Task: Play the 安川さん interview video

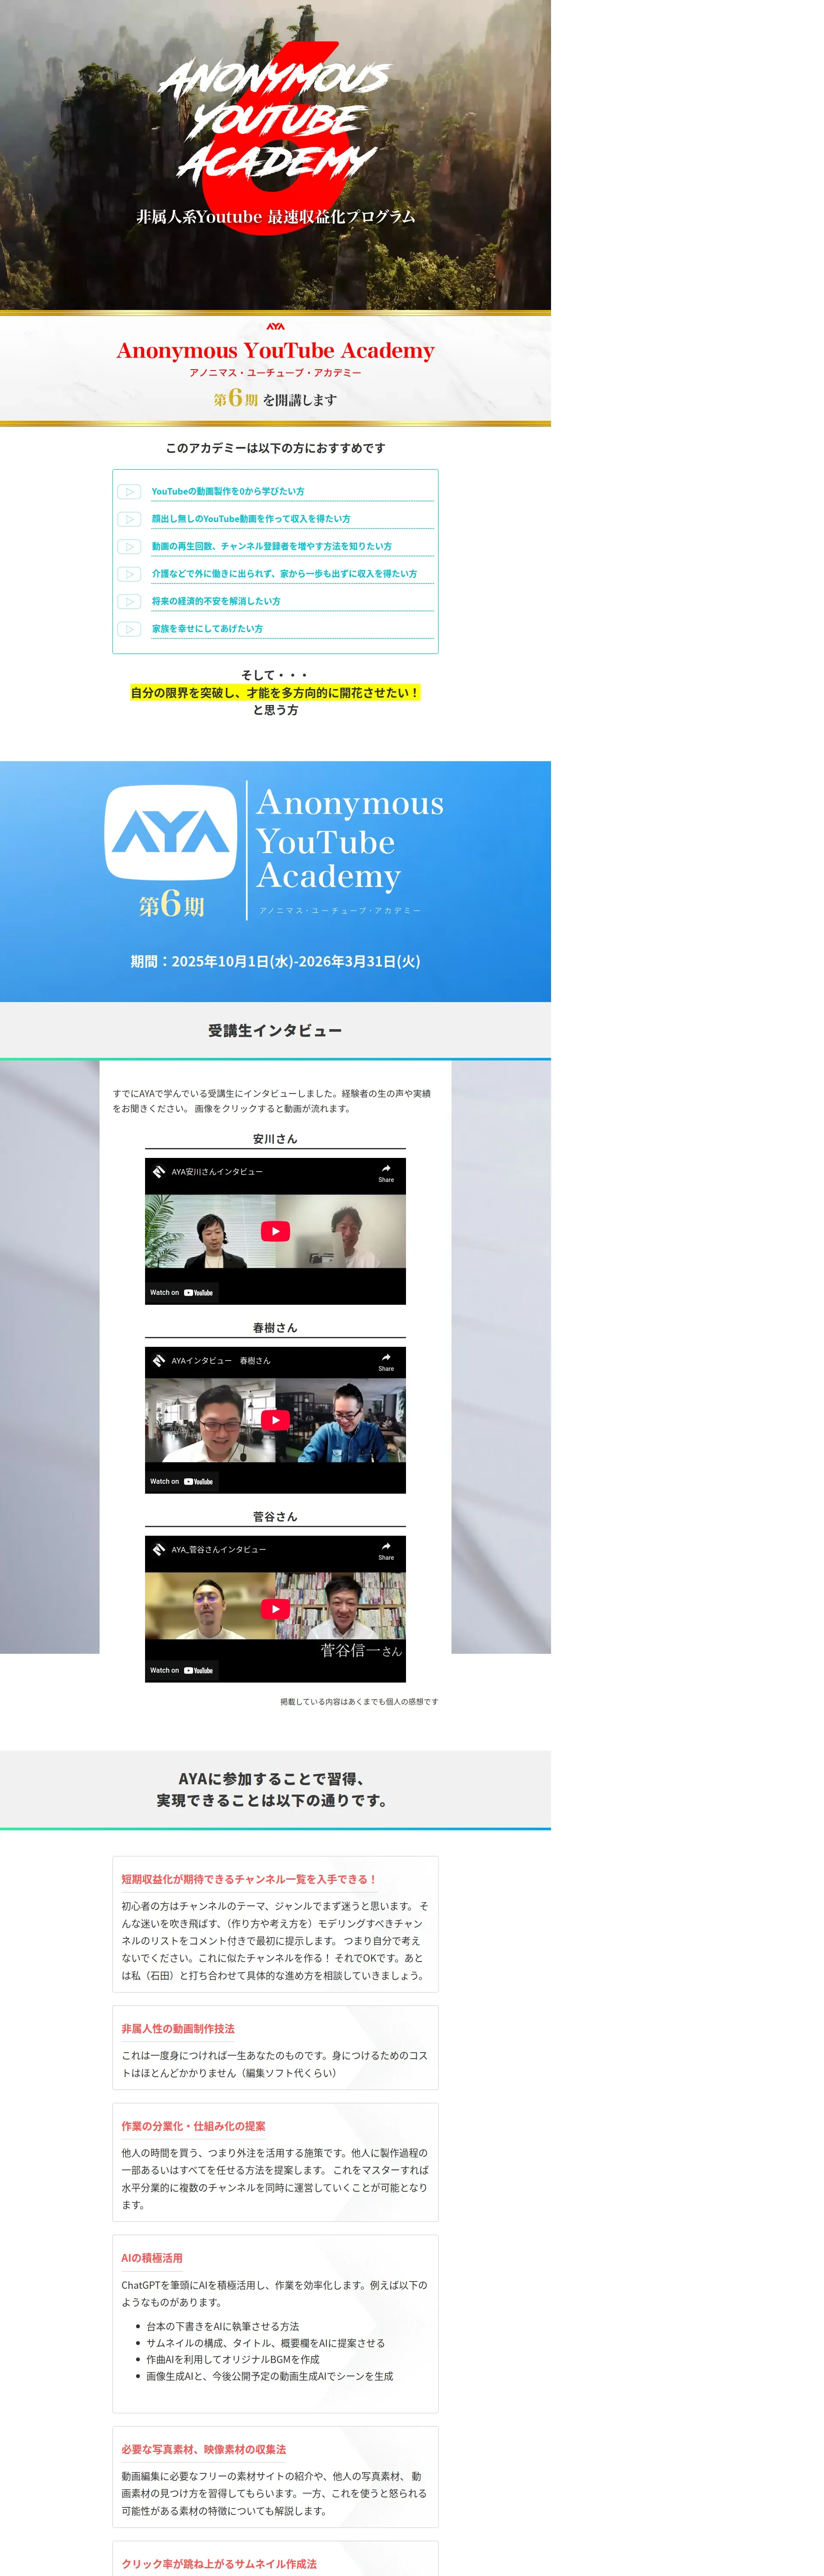Action: coord(275,1231)
